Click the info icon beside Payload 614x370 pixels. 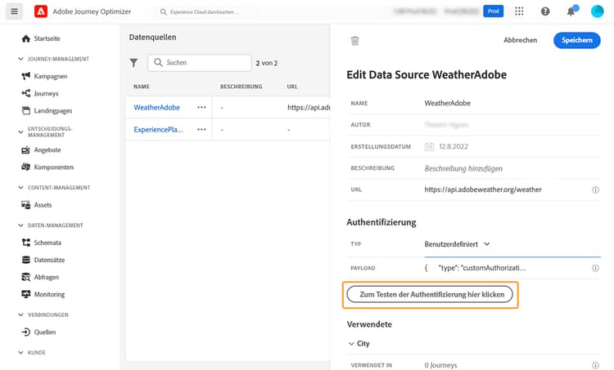click(x=595, y=267)
